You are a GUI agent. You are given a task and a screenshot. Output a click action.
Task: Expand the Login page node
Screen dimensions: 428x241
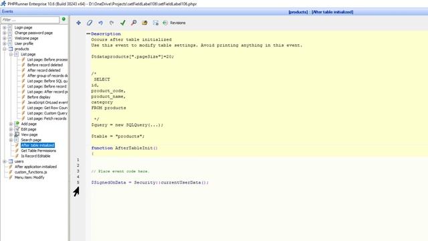tap(5, 27)
